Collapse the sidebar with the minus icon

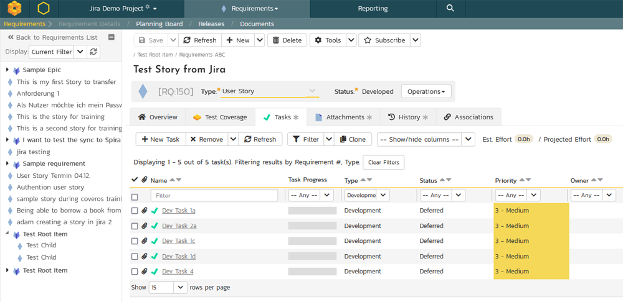[112, 37]
